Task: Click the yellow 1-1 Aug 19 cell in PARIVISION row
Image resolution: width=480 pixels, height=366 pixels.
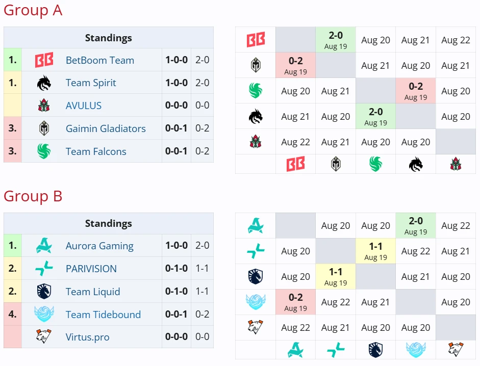Action: (x=375, y=251)
